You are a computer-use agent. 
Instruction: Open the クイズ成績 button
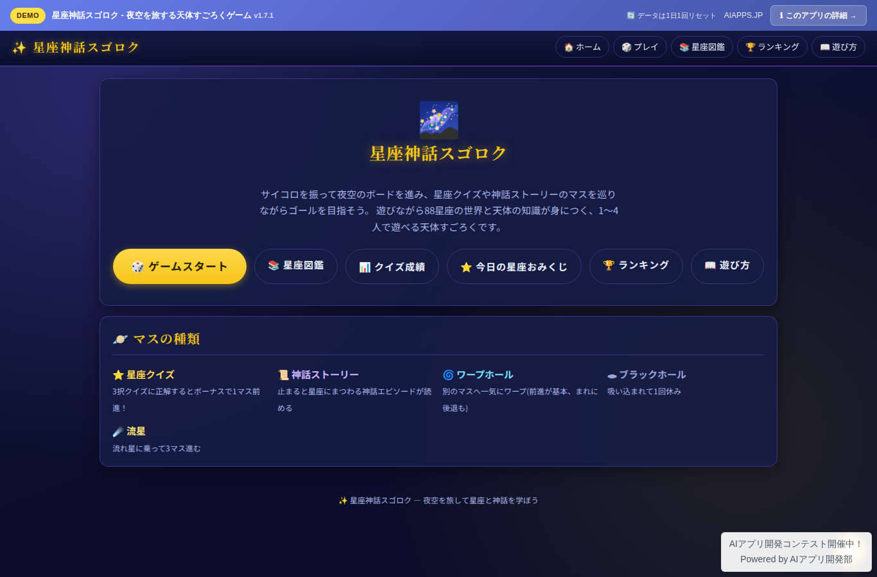tap(392, 266)
